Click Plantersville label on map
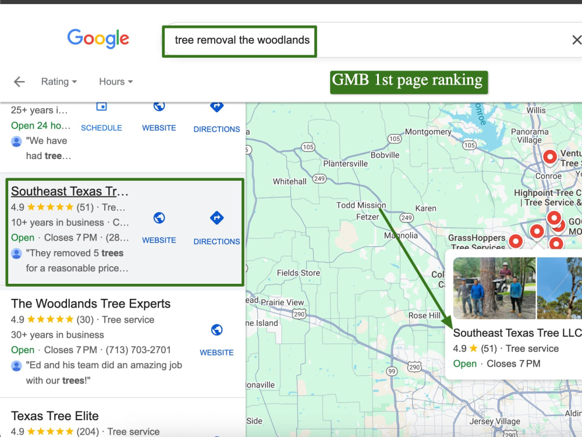Viewport: 582px width, 437px height. (x=345, y=164)
